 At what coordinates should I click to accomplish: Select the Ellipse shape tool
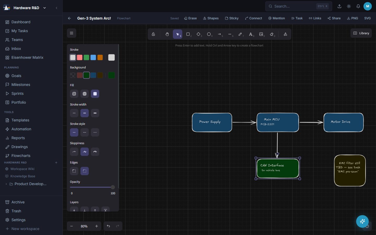pyautogui.click(x=209, y=34)
